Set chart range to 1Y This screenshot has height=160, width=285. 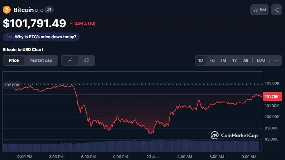point(235,60)
